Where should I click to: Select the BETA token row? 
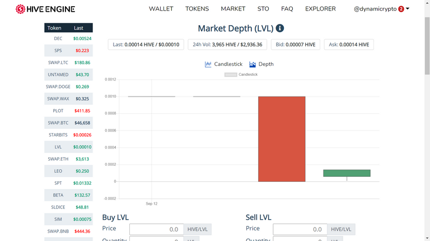[x=68, y=195]
